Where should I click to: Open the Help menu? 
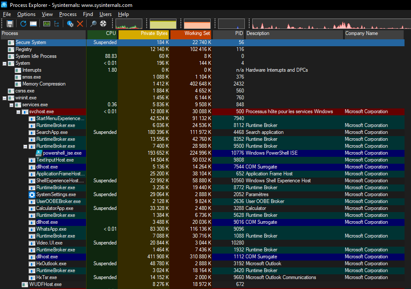click(x=123, y=14)
